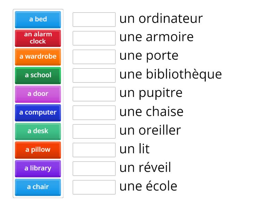Click the 'a school' tile
This screenshot has height=207, width=277.
37,75
